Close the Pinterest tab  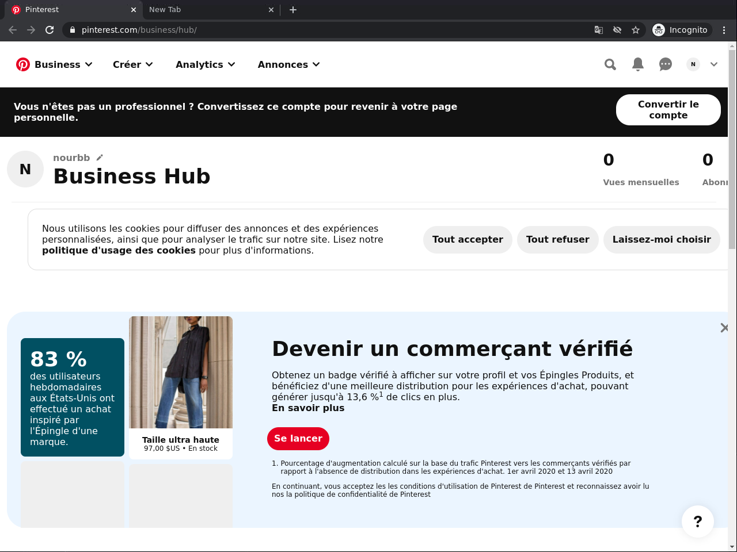134,10
